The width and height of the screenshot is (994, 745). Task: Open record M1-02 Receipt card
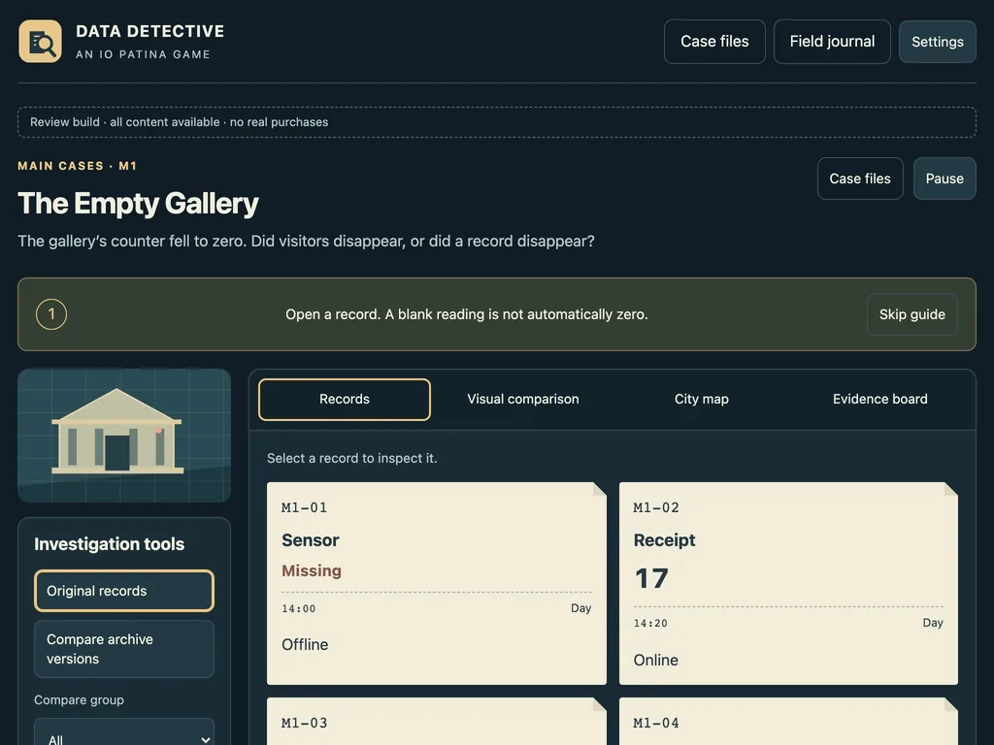788,583
